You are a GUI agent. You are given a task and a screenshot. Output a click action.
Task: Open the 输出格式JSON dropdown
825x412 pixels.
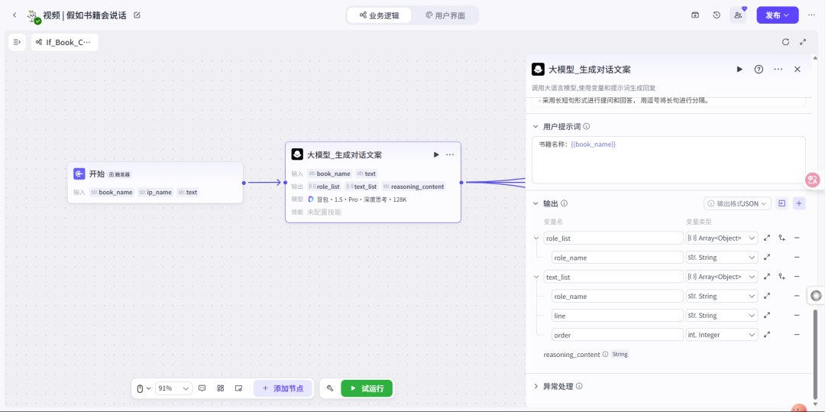click(x=737, y=203)
